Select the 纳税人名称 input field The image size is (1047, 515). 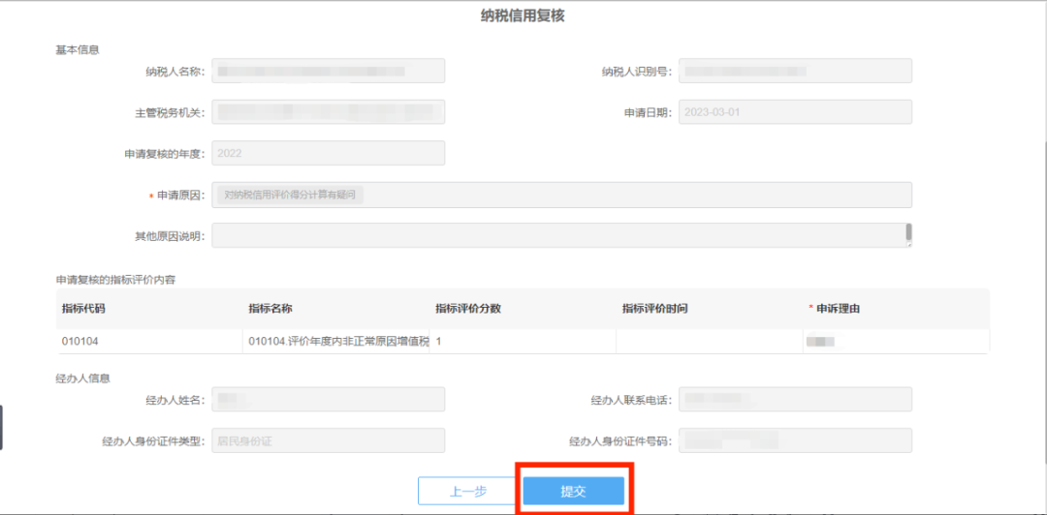[x=328, y=71]
